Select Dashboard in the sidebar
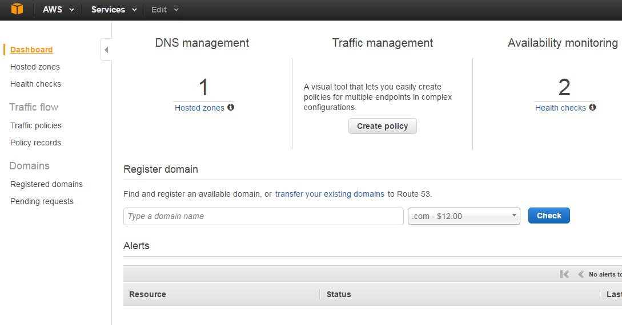The image size is (622, 325). [x=31, y=50]
